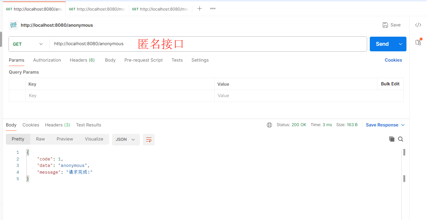Copy the response body to clipboard
Image resolution: width=427 pixels, height=220 pixels.
click(x=392, y=139)
